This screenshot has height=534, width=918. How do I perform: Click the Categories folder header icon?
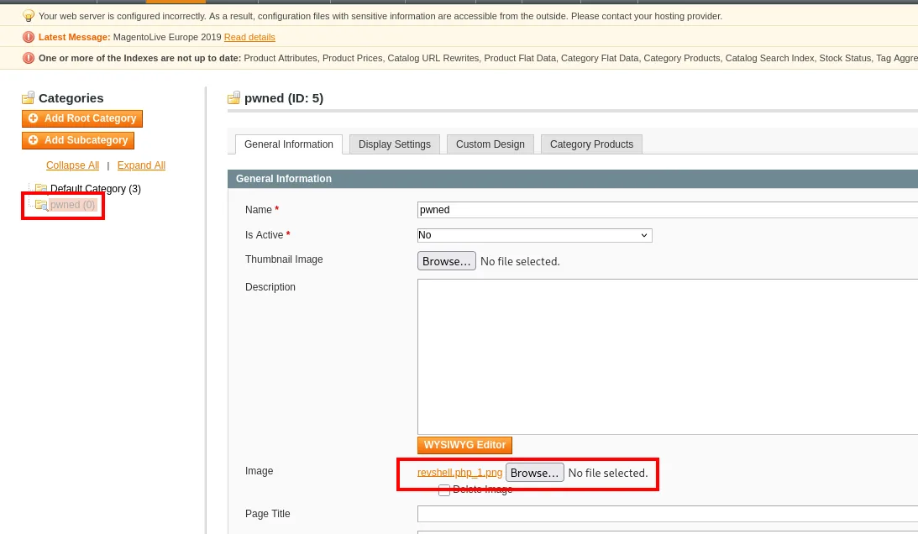28,97
